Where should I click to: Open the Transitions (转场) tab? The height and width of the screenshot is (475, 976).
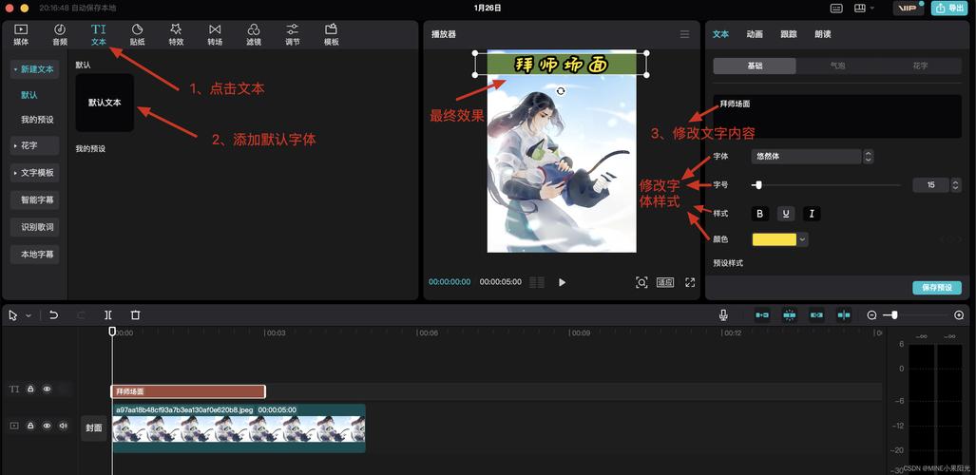(x=215, y=35)
